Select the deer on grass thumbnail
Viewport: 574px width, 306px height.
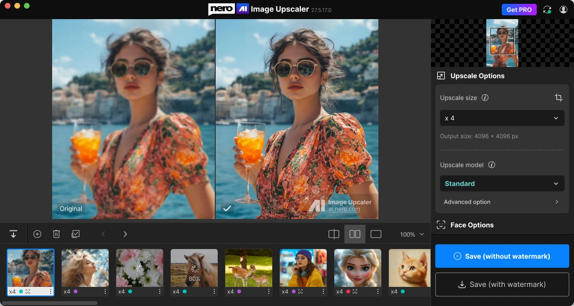click(x=249, y=268)
